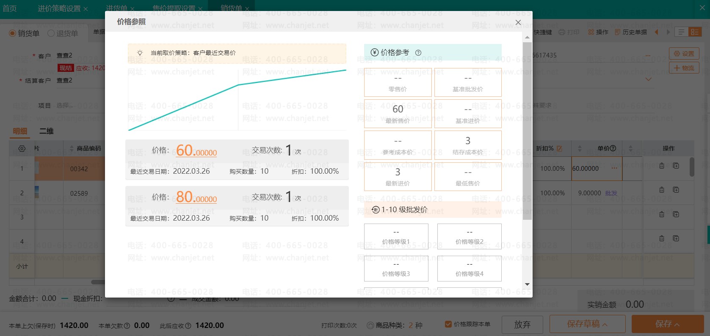Open the table column settings gear
Screen dimensions: 710x336
pos(22,148)
